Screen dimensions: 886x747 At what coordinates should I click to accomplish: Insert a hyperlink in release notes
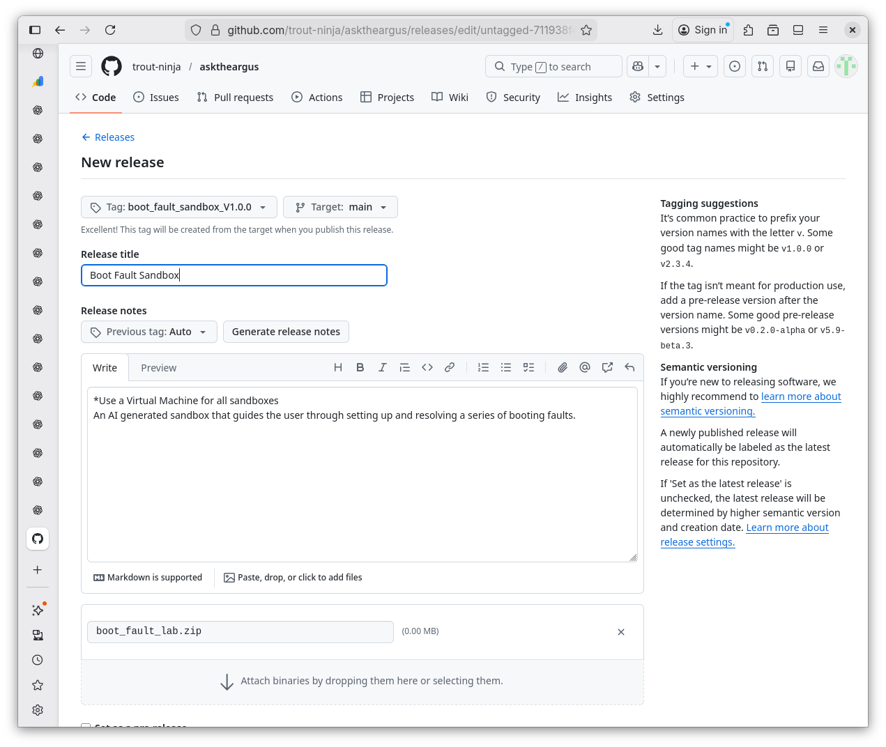click(x=450, y=367)
